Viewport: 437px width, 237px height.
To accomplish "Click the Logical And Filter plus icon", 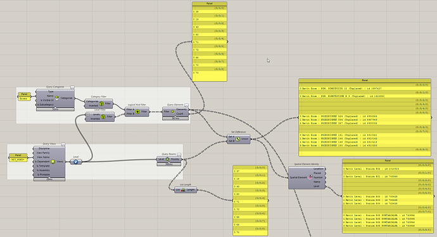I will (x=137, y=112).
